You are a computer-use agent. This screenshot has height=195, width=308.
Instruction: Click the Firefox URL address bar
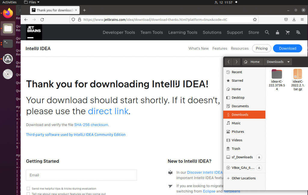pyautogui.click(x=164, y=20)
